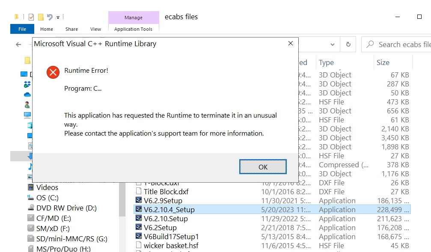Expand the address bar history dropdown
The width and height of the screenshot is (431, 252).
pyautogui.click(x=333, y=44)
